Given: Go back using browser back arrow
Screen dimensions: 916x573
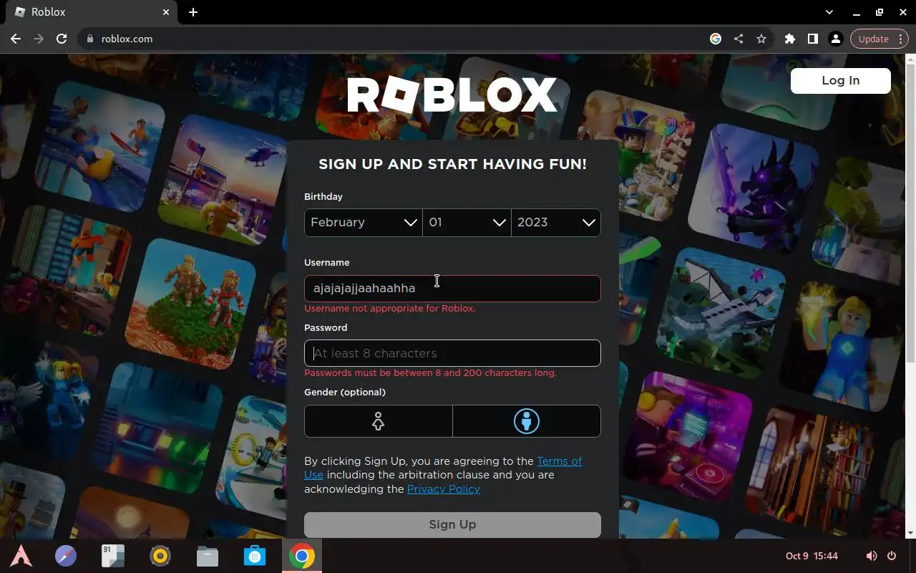Looking at the screenshot, I should tap(16, 39).
